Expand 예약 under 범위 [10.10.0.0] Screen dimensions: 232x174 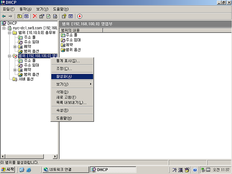pyautogui.click(x=15, y=47)
